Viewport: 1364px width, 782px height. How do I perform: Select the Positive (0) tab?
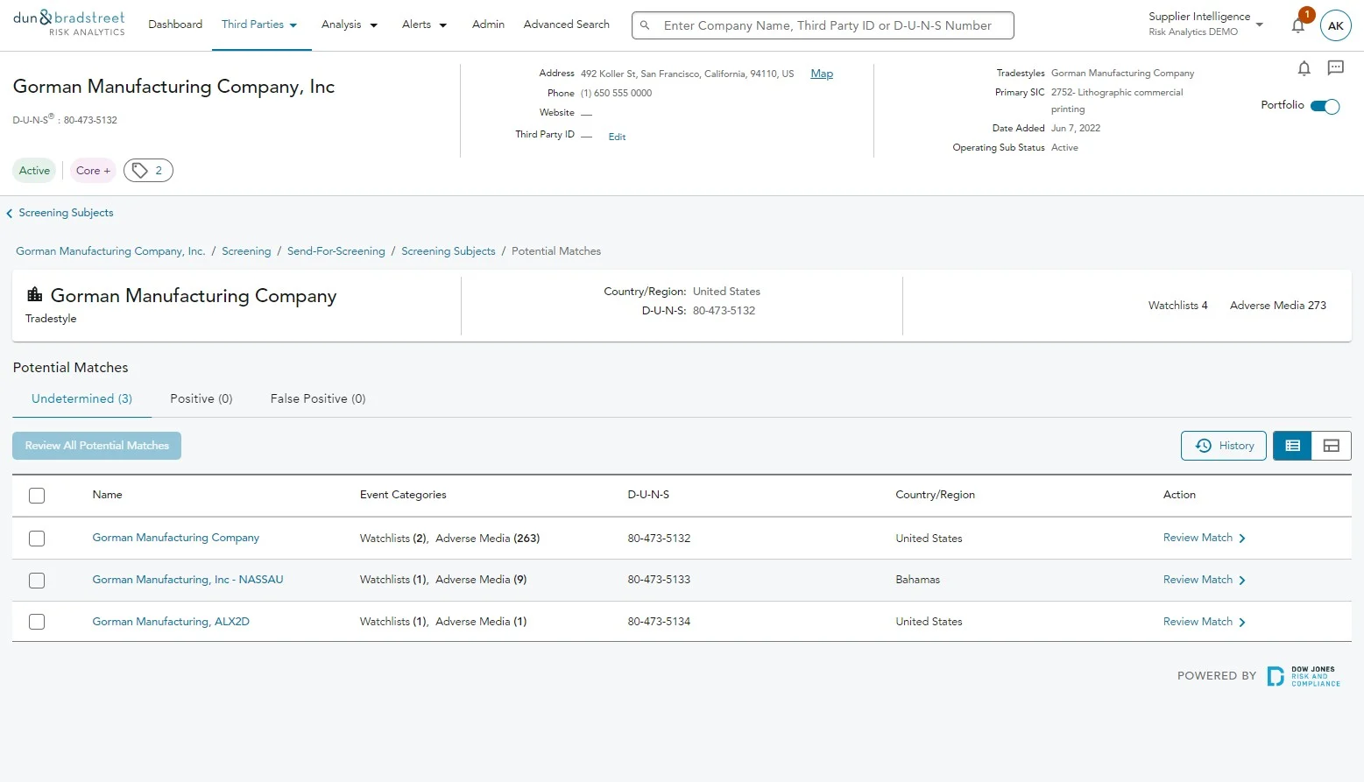(201, 398)
